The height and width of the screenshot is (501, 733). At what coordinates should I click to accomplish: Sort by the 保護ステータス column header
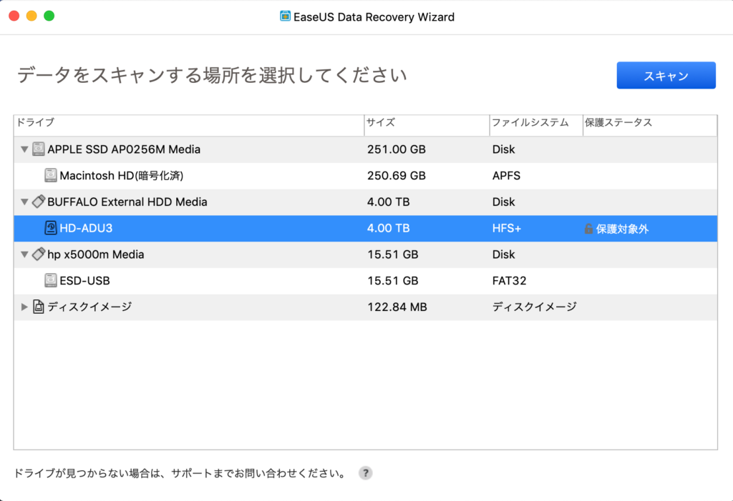coord(650,125)
